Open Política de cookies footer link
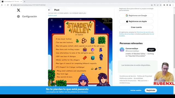 (x=126, y=78)
